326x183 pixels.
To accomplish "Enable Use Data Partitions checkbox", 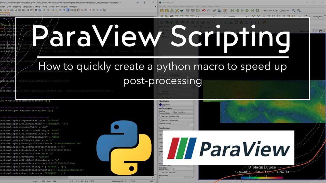I will tap(160, 172).
